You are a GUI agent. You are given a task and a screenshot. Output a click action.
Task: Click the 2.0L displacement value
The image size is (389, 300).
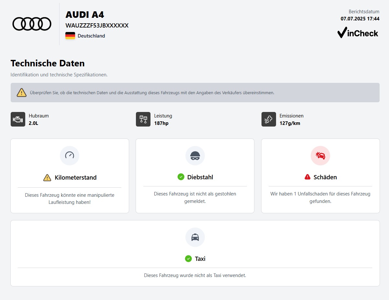click(34, 123)
